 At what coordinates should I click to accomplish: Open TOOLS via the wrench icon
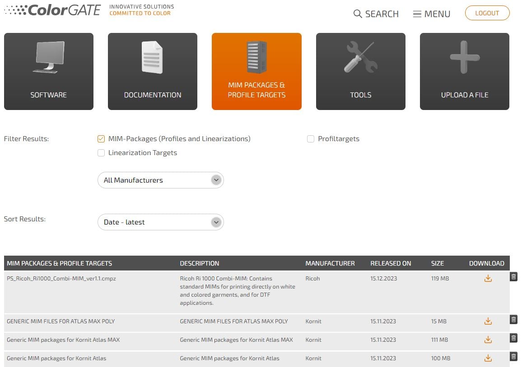[x=360, y=57]
